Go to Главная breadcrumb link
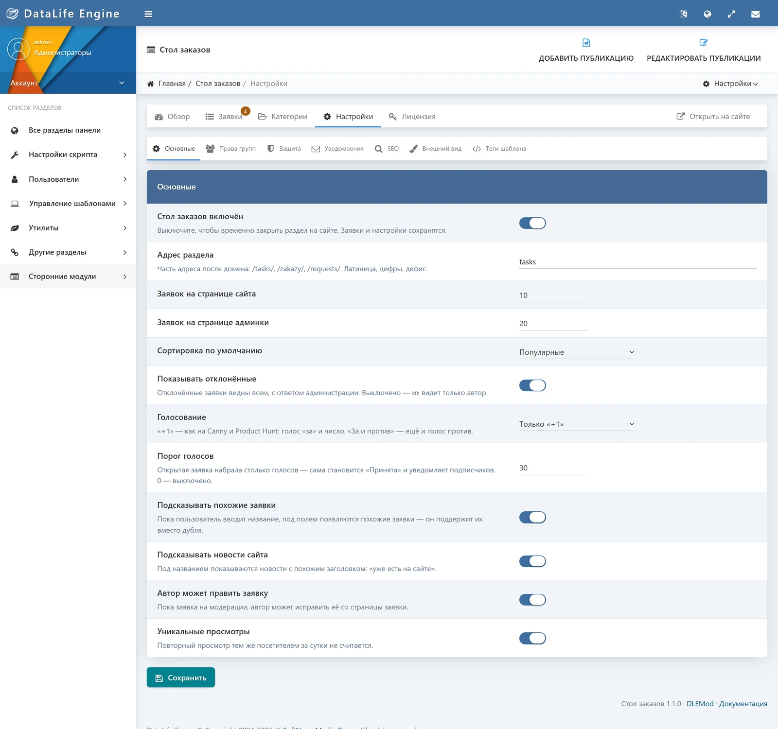The height and width of the screenshot is (729, 778). (x=172, y=84)
